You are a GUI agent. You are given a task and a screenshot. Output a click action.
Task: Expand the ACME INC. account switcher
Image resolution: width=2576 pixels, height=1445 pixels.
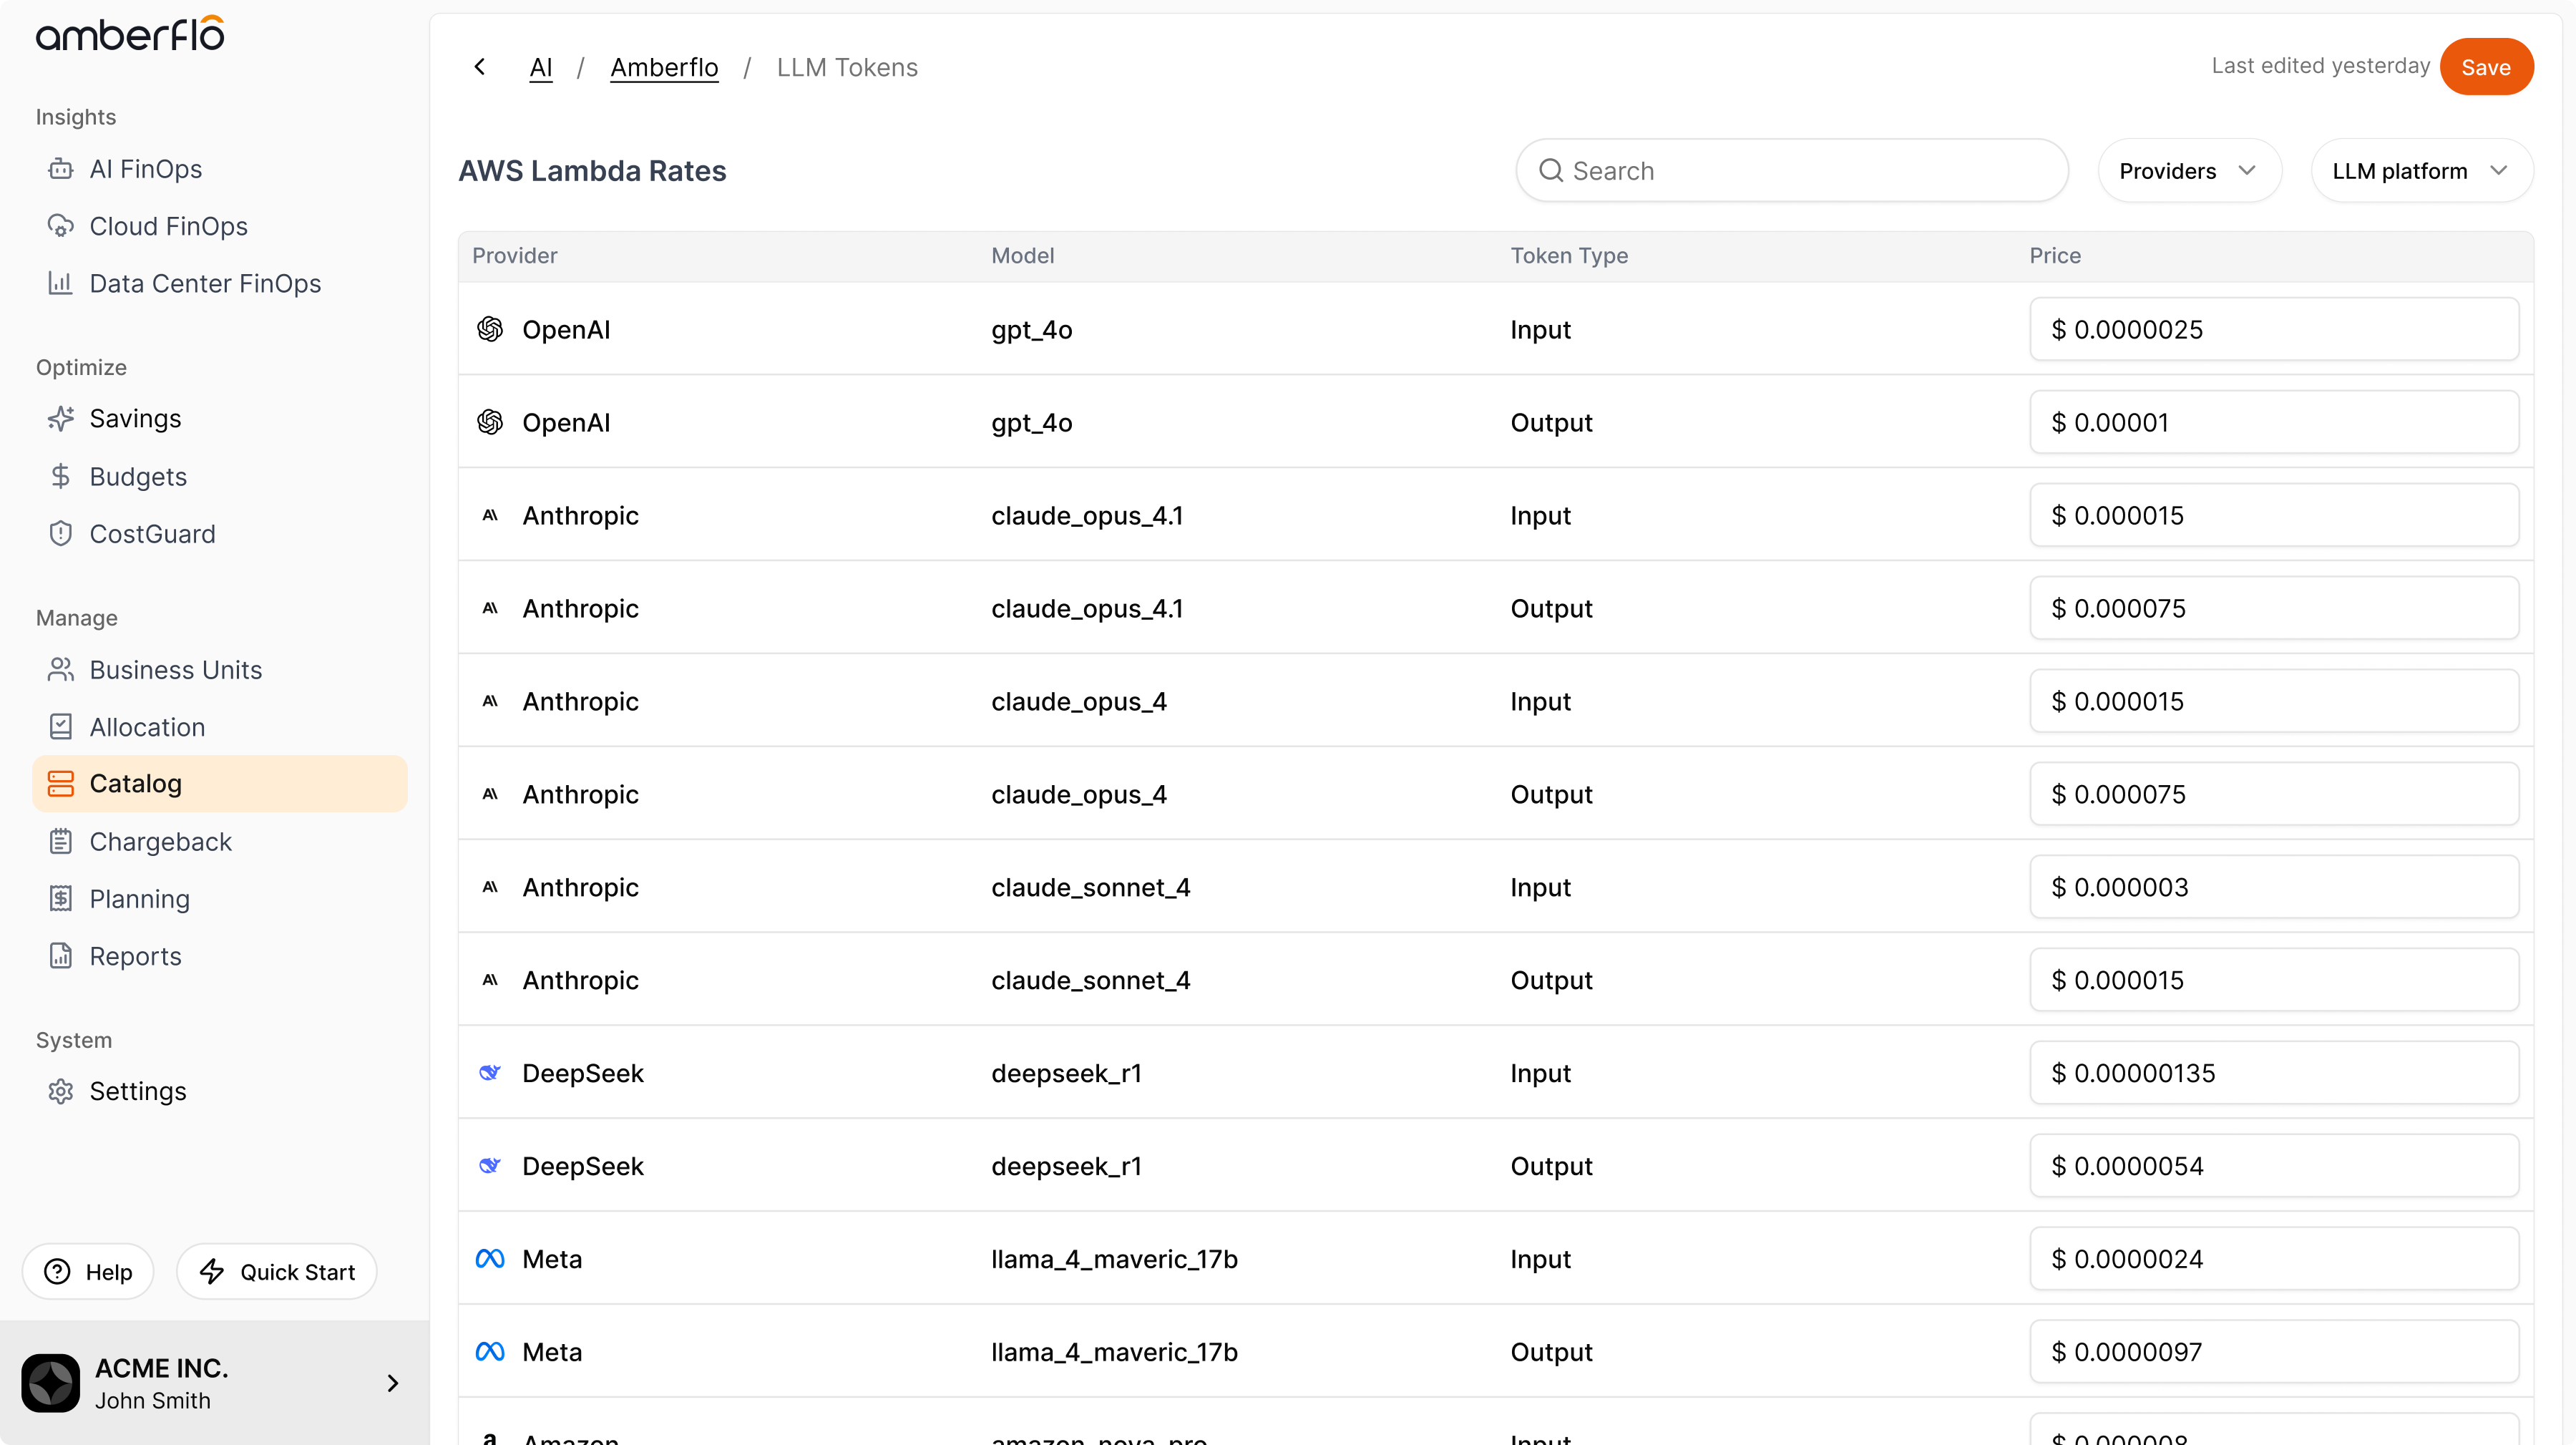tap(392, 1383)
